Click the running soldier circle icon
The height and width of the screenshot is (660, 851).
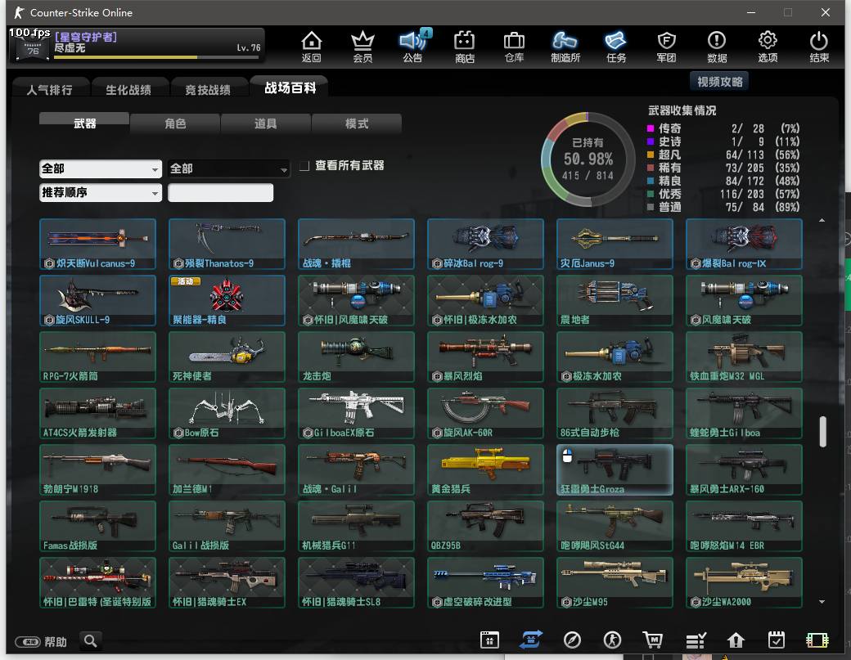(x=613, y=640)
